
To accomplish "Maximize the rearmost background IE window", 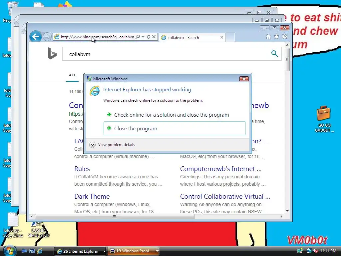I will [x=259, y=13].
